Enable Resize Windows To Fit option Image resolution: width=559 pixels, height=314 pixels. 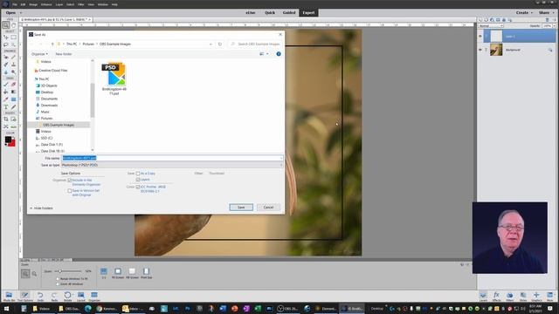pyautogui.click(x=58, y=279)
